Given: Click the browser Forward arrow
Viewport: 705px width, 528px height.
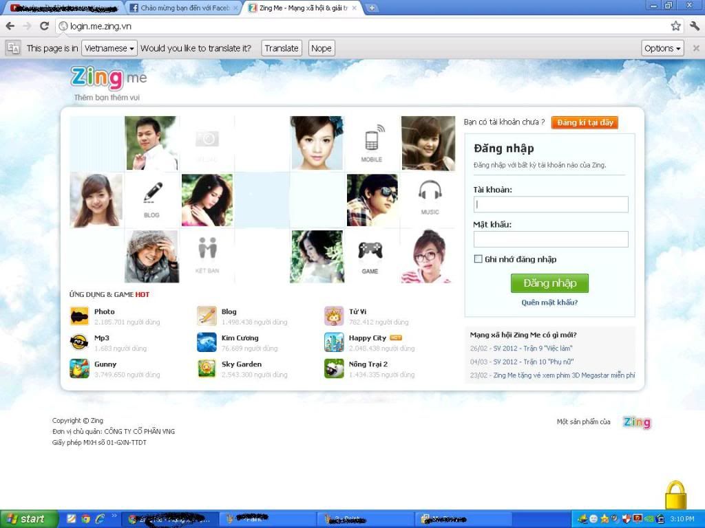Looking at the screenshot, I should tap(27, 26).
